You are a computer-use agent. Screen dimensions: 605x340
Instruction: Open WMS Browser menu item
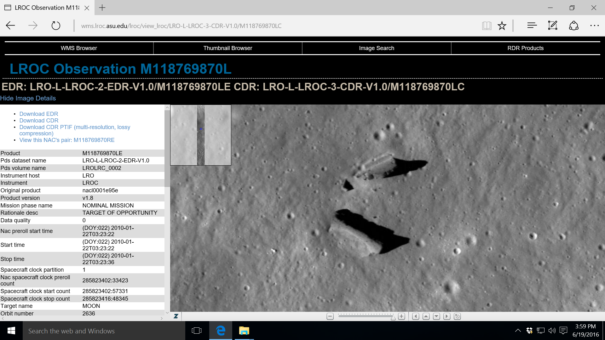pos(79,48)
